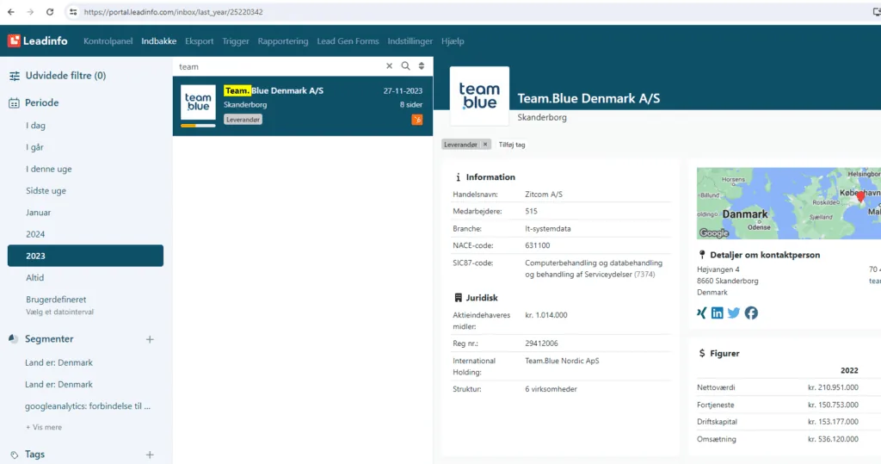This screenshot has width=881, height=464.
Task: Click the team blue logo thumbnail in results
Action: click(x=198, y=102)
